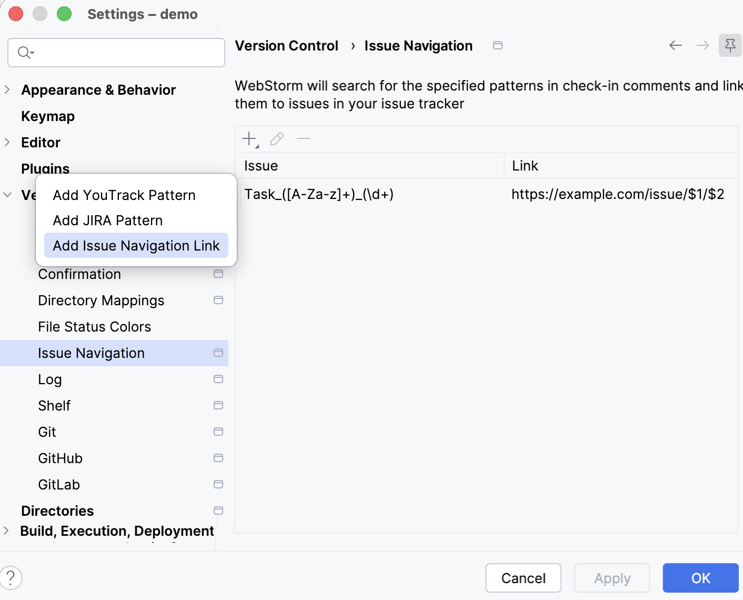743x600 pixels.
Task: Click the Issue column header
Action: click(370, 166)
